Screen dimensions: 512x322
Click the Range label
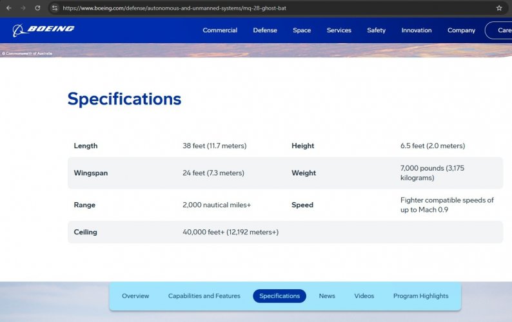click(x=84, y=205)
